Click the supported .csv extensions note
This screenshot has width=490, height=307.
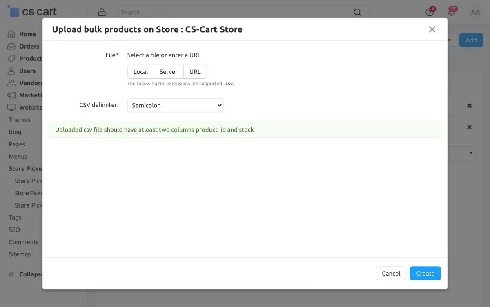180,84
